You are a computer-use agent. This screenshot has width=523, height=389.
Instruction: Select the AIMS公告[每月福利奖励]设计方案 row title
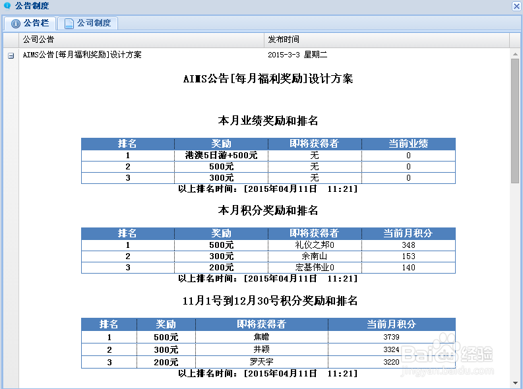pos(82,55)
